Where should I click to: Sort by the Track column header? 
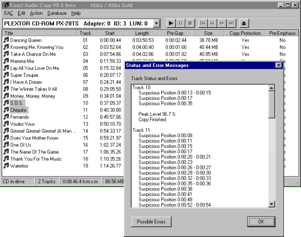85,33
